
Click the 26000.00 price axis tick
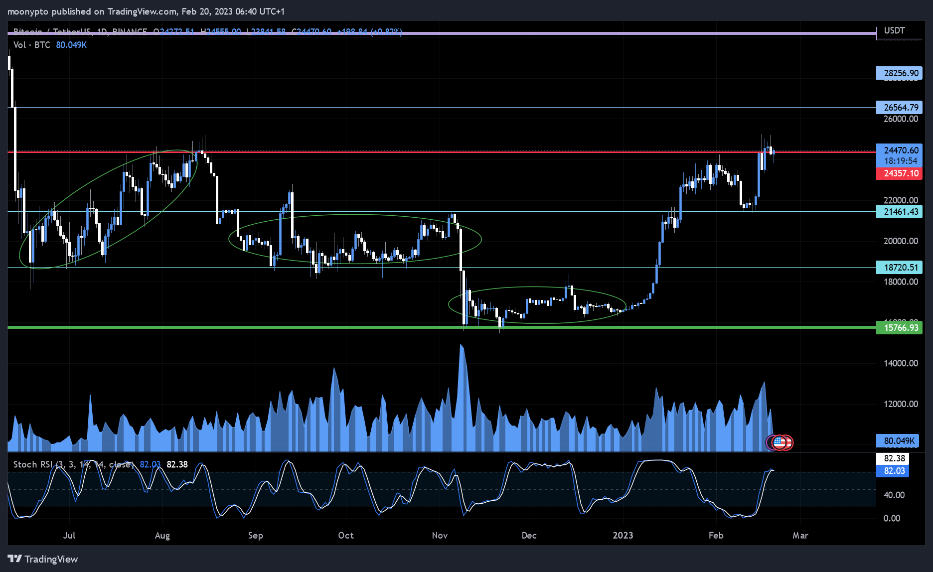[x=901, y=119]
